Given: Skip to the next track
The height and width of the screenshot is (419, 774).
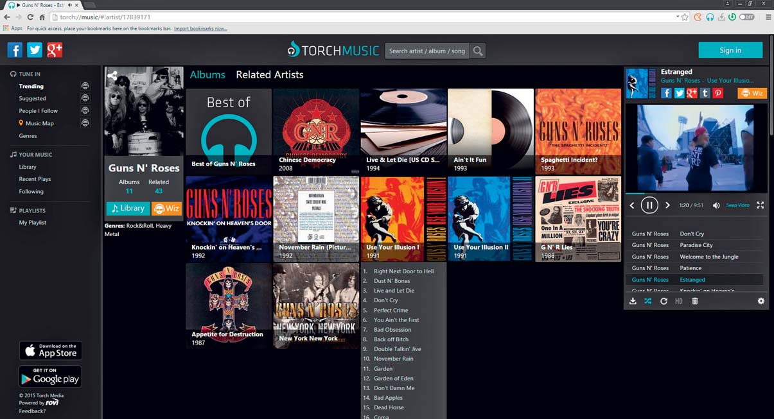Looking at the screenshot, I should [667, 205].
